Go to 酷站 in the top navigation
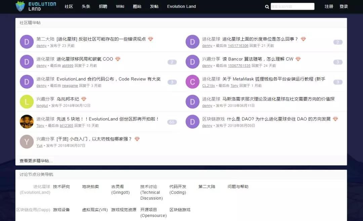Viewport: 363px width, 221px height. 137,6
